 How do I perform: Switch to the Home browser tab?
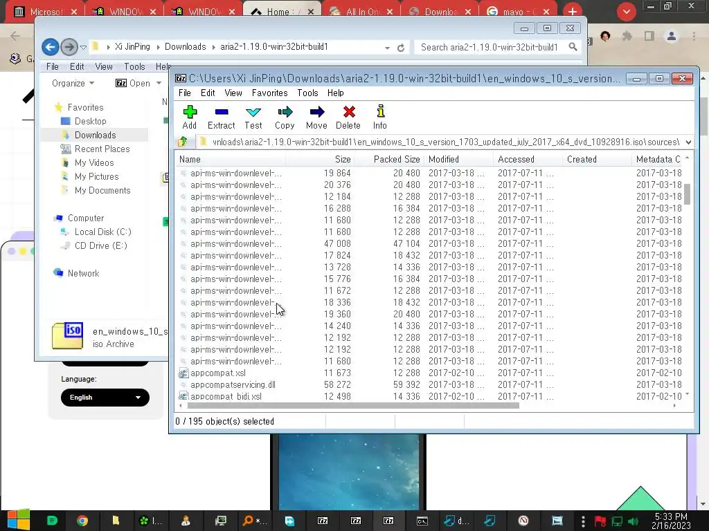[278, 12]
